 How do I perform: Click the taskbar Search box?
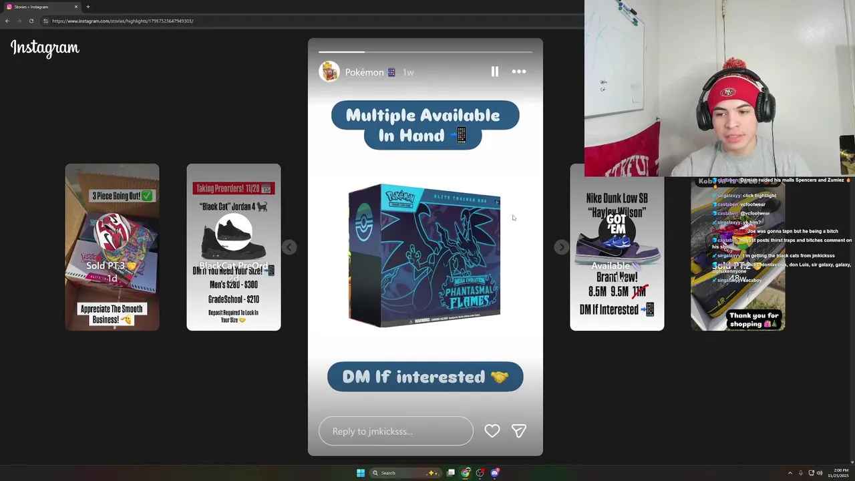tap(405, 473)
